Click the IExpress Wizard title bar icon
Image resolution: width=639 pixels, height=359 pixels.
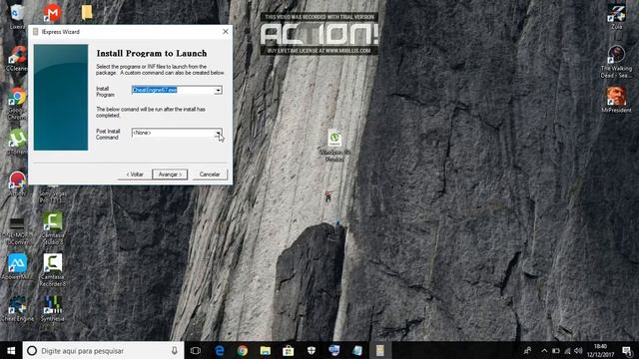pyautogui.click(x=36, y=32)
